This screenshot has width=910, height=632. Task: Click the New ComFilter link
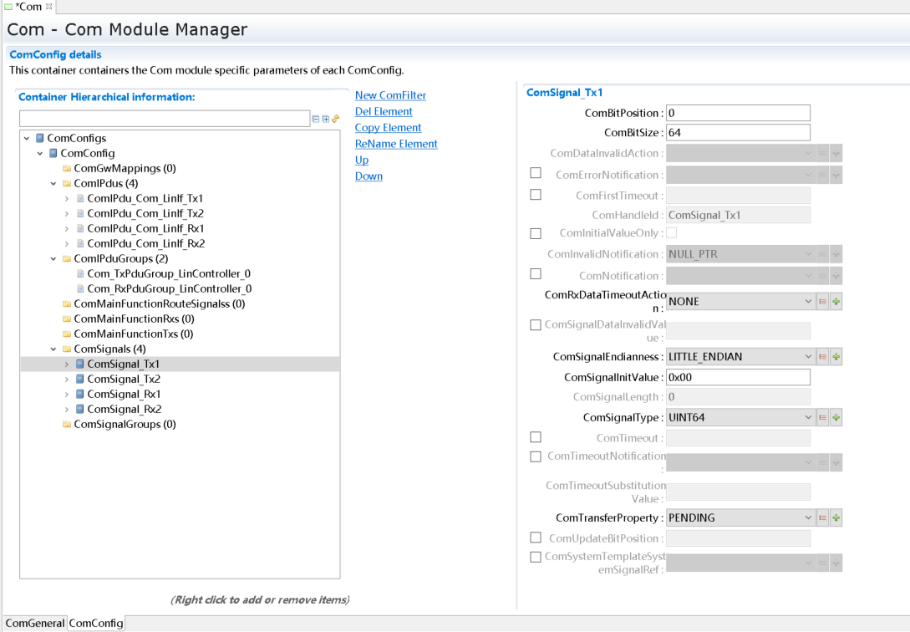(390, 95)
